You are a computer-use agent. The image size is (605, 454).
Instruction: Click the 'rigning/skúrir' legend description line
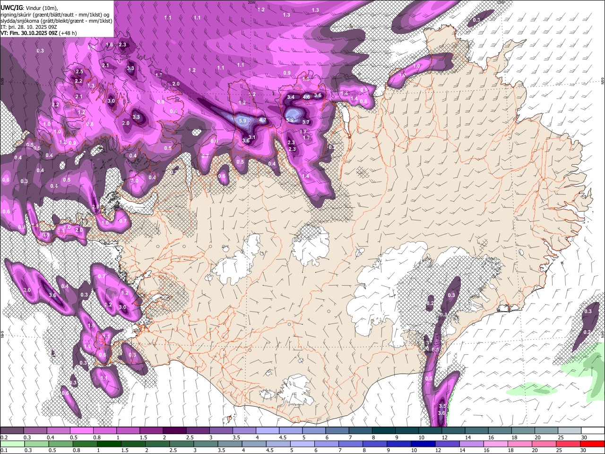point(55,14)
